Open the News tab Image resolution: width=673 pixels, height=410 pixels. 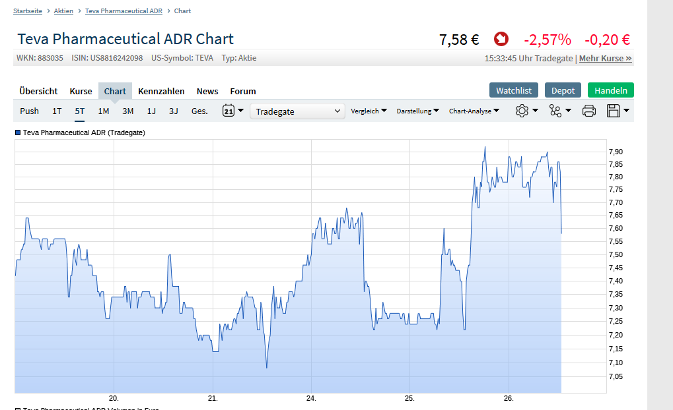(207, 91)
